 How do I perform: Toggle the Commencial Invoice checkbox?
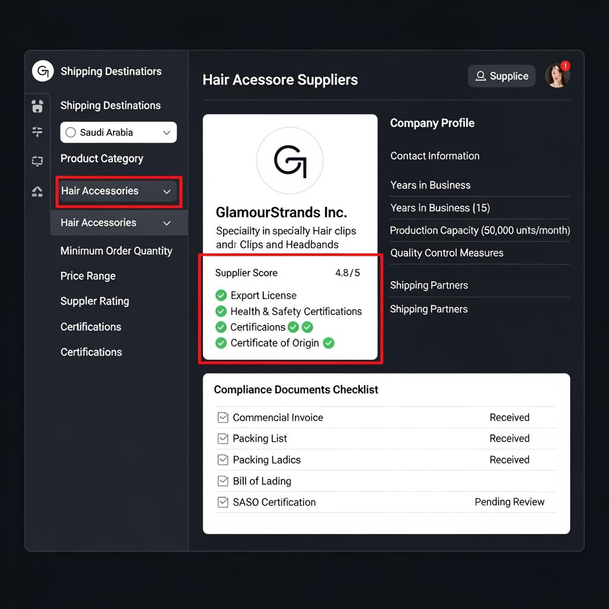(x=223, y=417)
